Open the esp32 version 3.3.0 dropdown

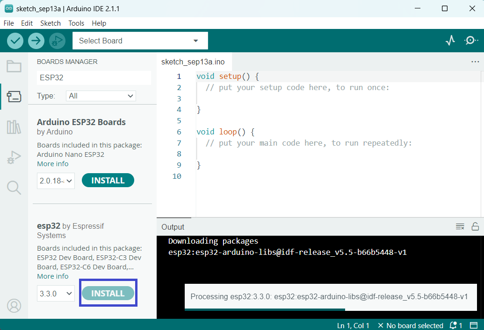[56, 293]
